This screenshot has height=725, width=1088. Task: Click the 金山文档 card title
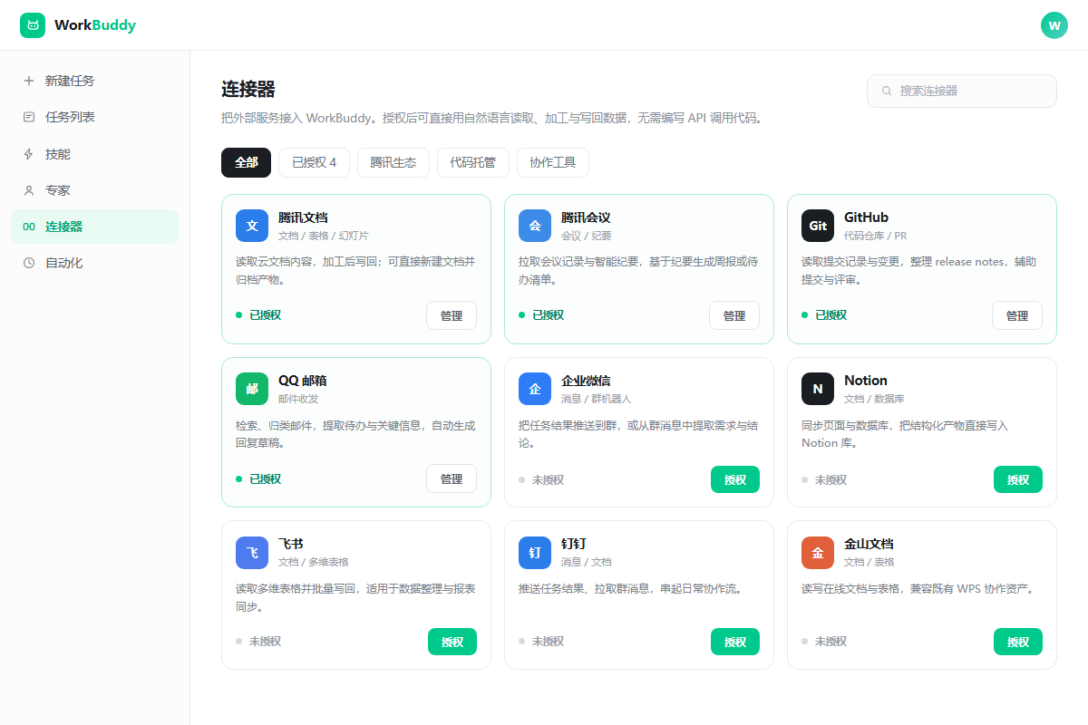click(869, 544)
